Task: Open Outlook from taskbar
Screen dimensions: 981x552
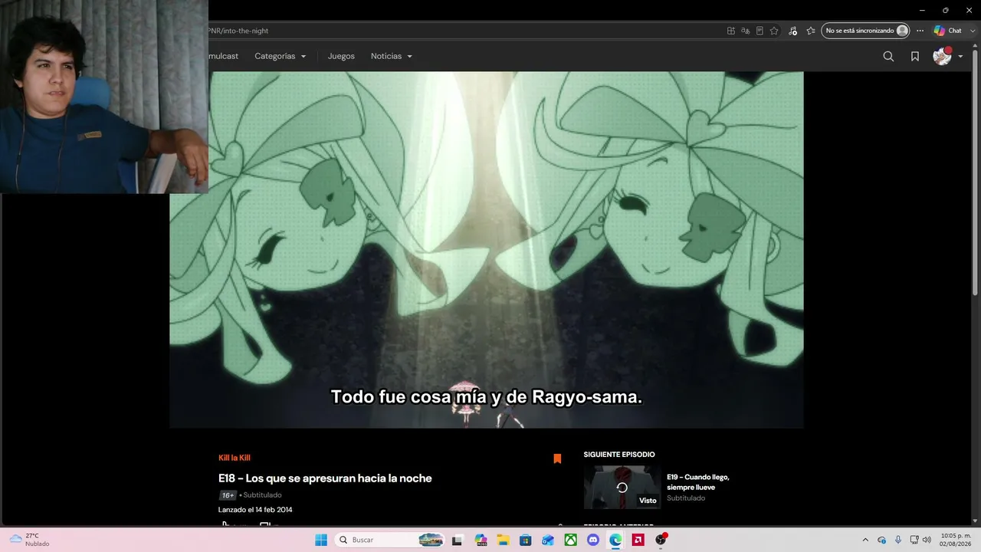Action: tap(548, 540)
